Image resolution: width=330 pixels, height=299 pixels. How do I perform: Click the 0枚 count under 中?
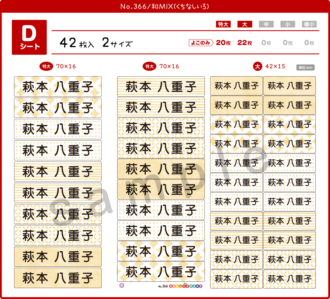(266, 43)
